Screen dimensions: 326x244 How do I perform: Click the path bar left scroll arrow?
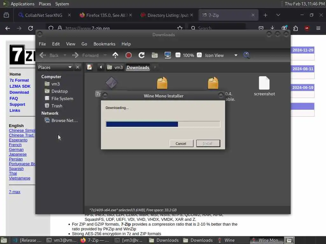(x=101, y=67)
